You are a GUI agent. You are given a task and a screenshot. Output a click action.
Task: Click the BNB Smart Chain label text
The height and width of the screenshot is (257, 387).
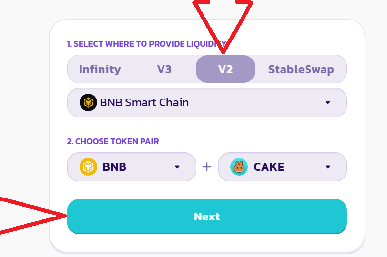144,102
